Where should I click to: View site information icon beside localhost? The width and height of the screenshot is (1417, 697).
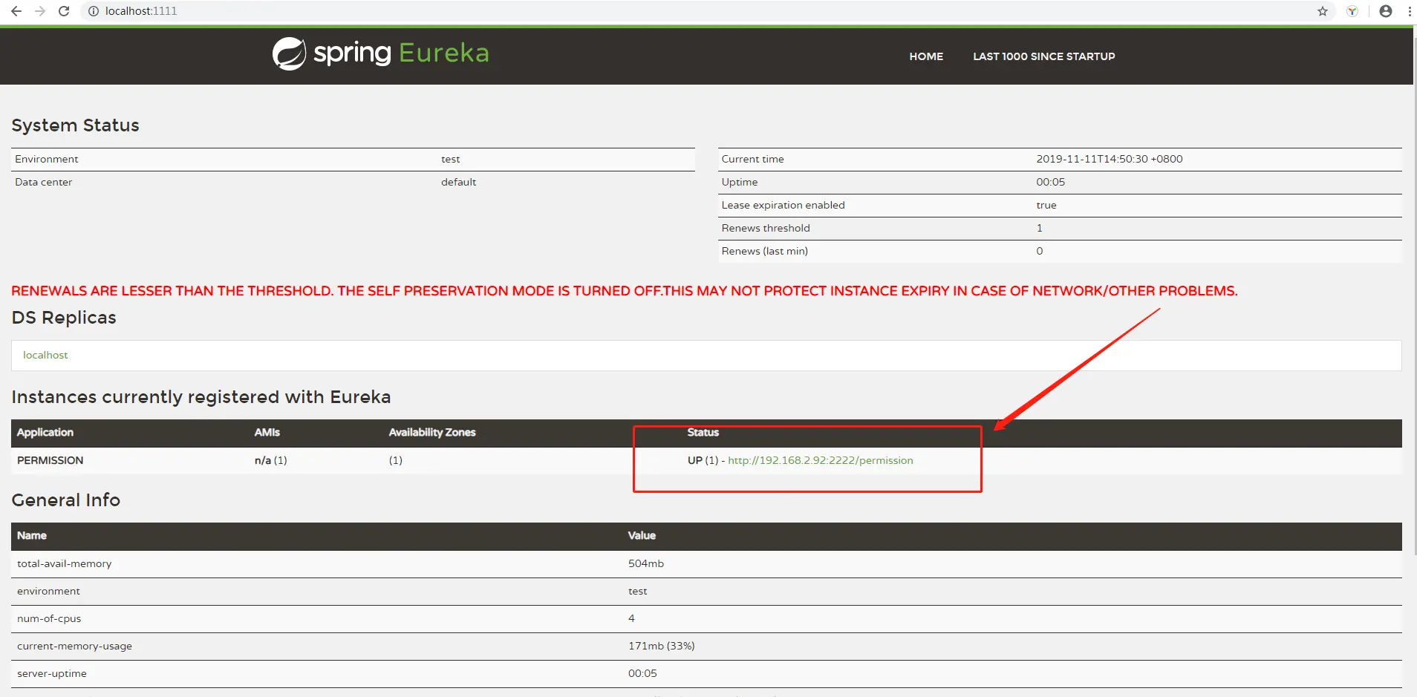pyautogui.click(x=94, y=11)
